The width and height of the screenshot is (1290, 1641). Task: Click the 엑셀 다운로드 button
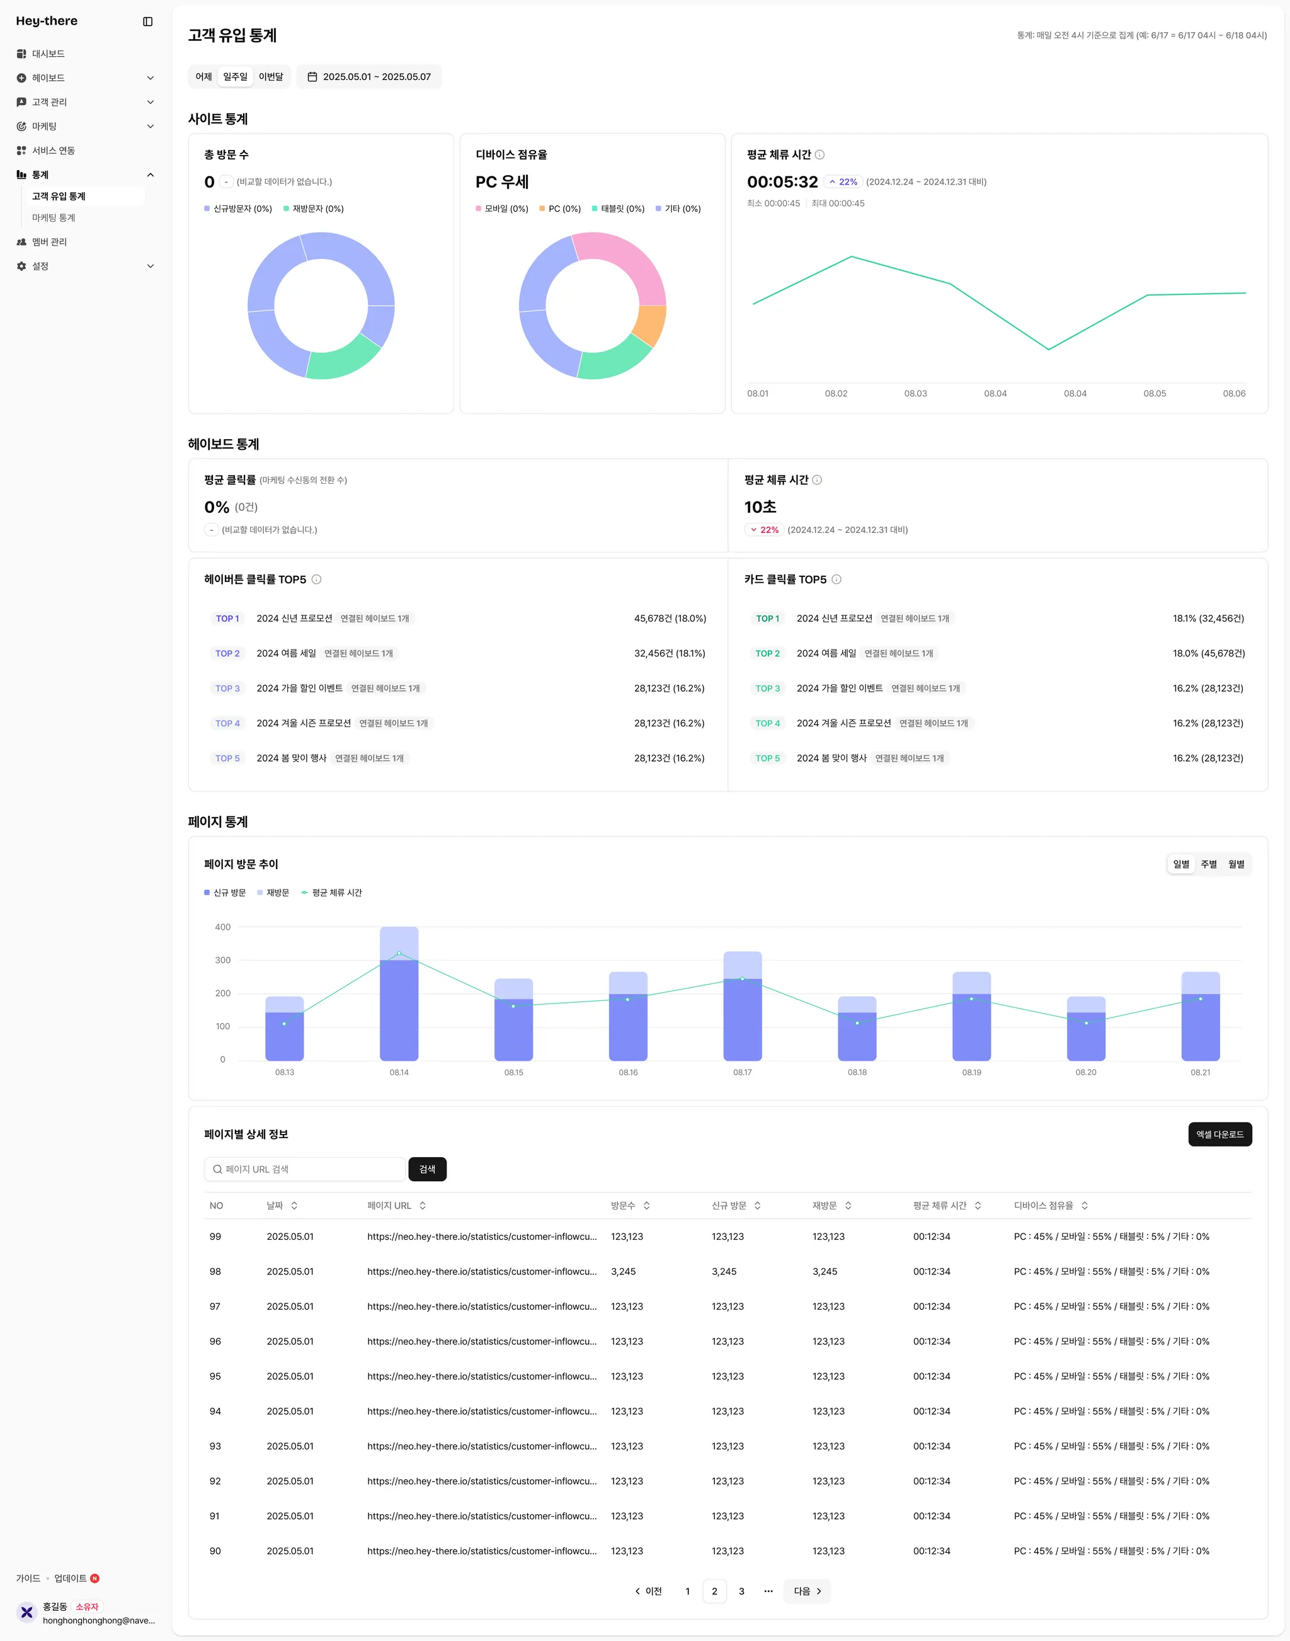pos(1219,1135)
